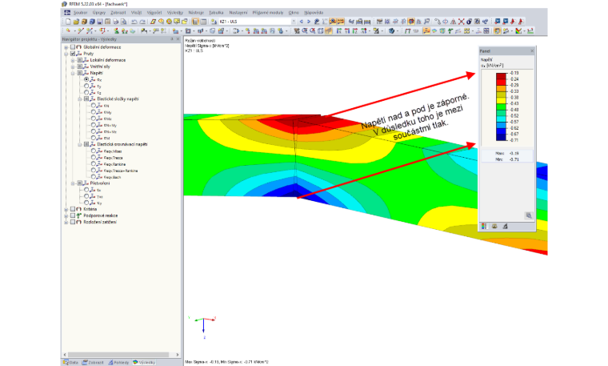The width and height of the screenshot is (608, 366).
Task: Toggle the Lokální deformace checkbox
Action: point(79,60)
